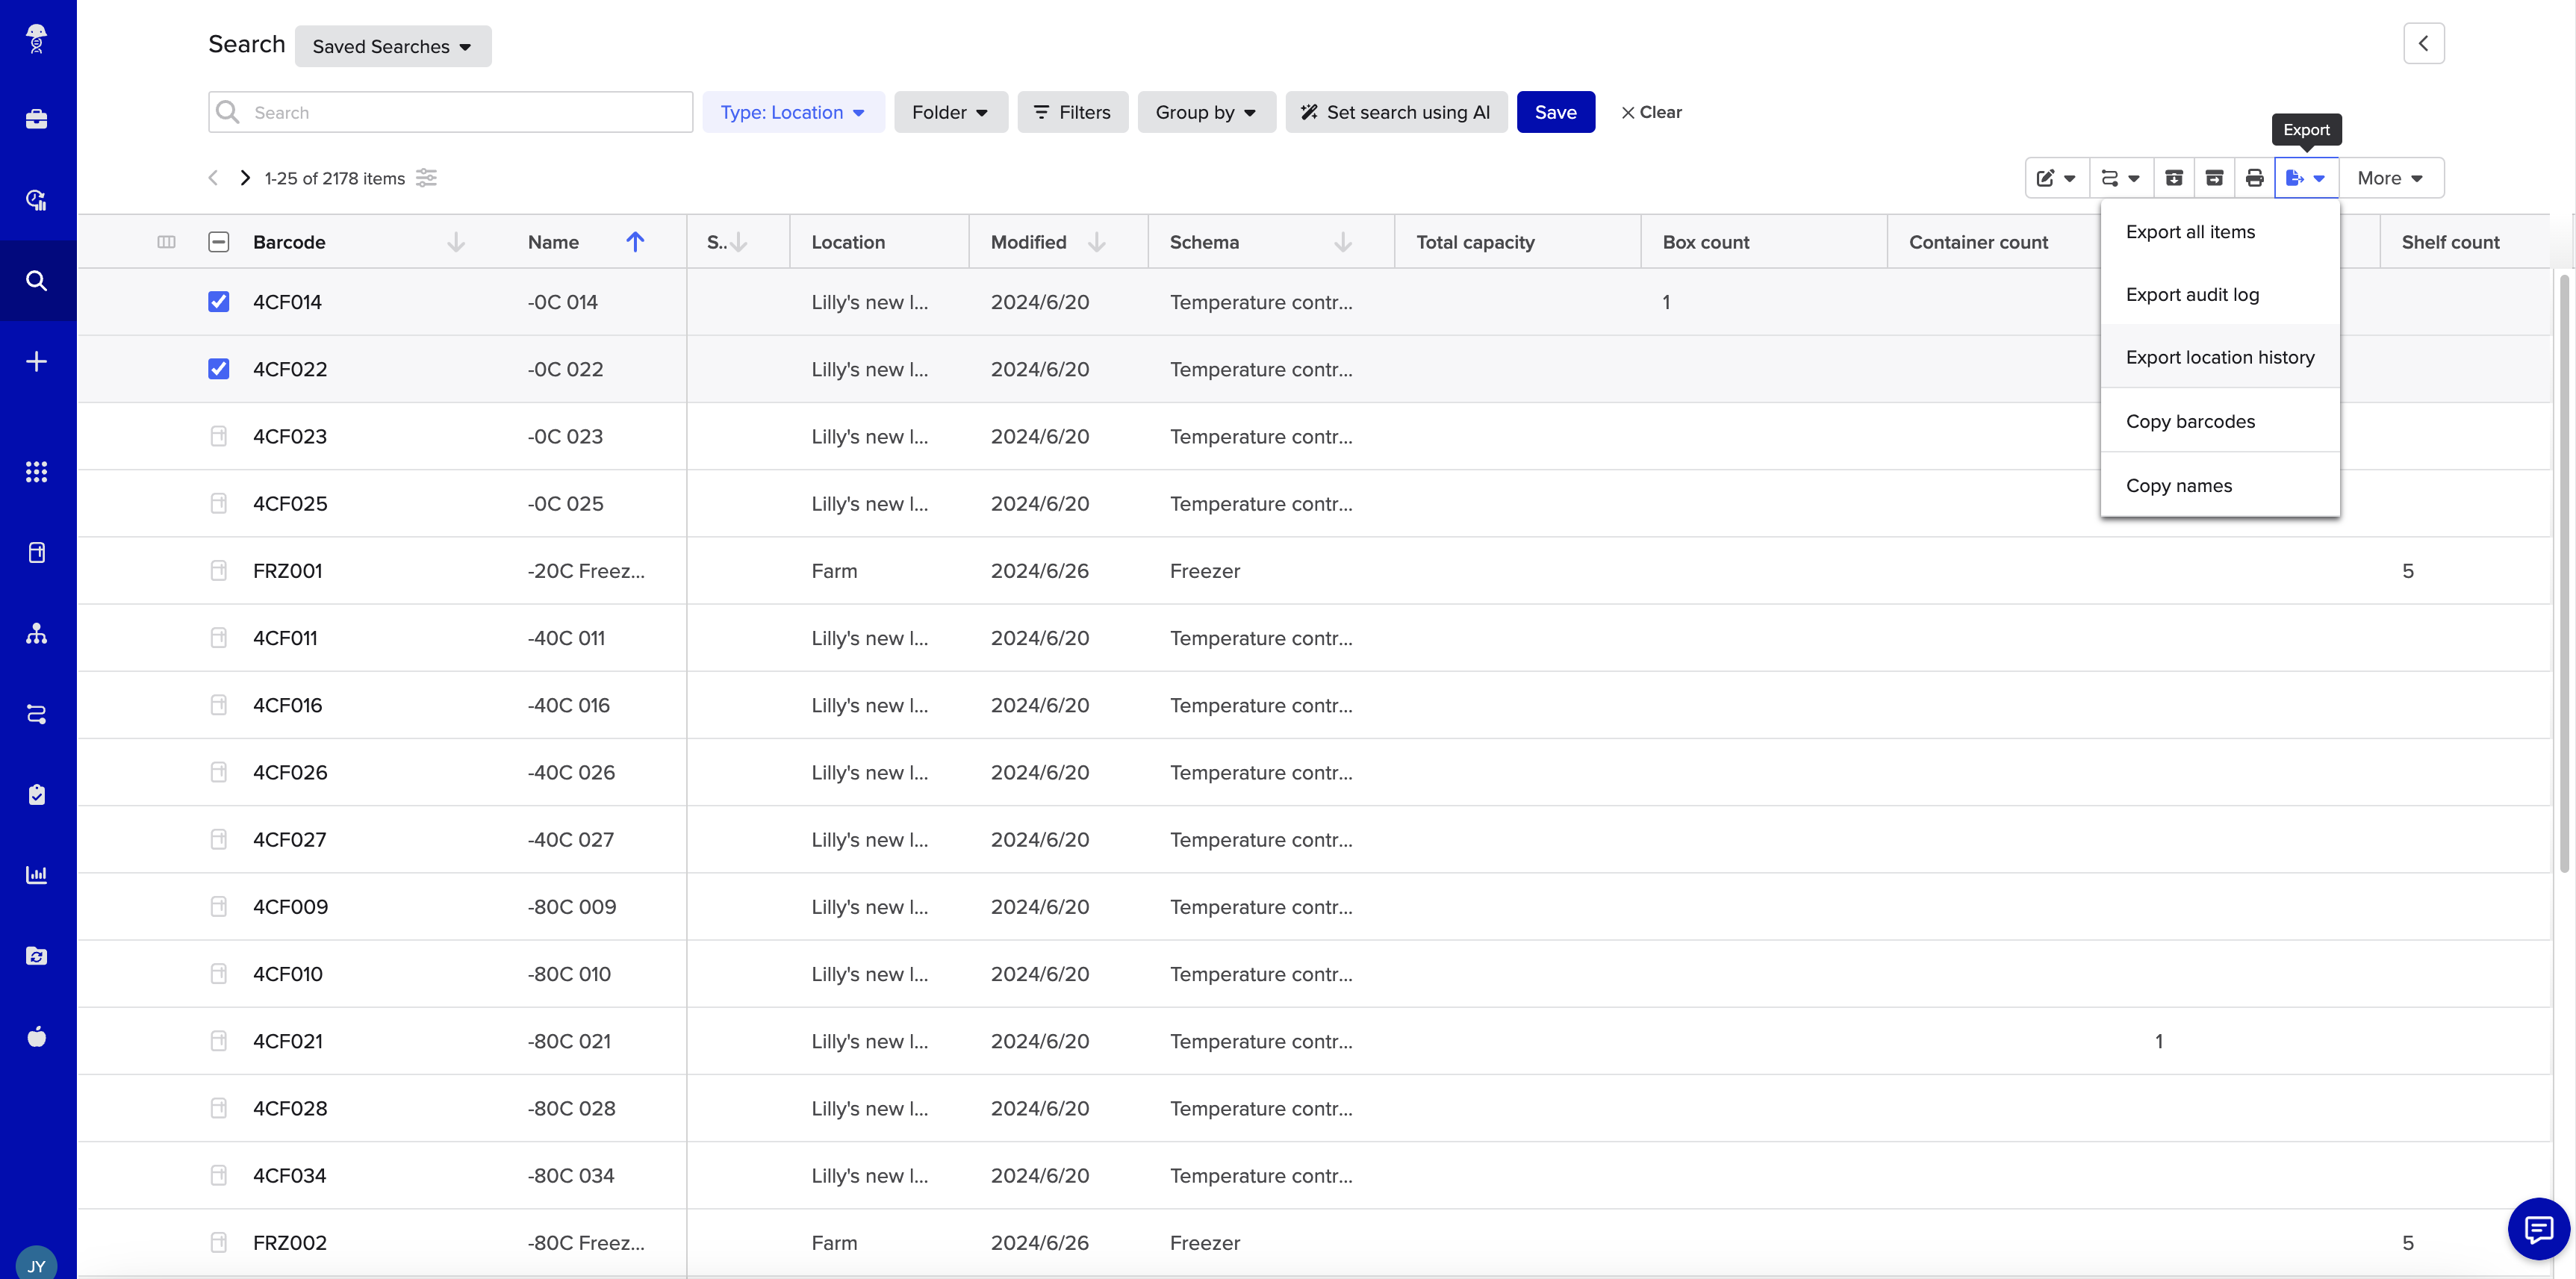Open the workflow route dropdown in toolbar

point(2120,178)
